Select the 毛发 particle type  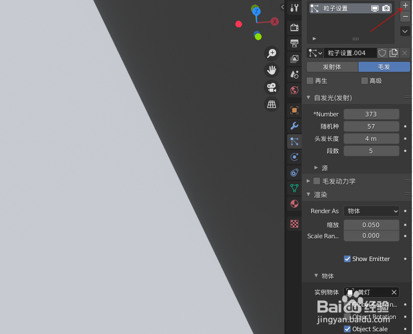pos(384,67)
